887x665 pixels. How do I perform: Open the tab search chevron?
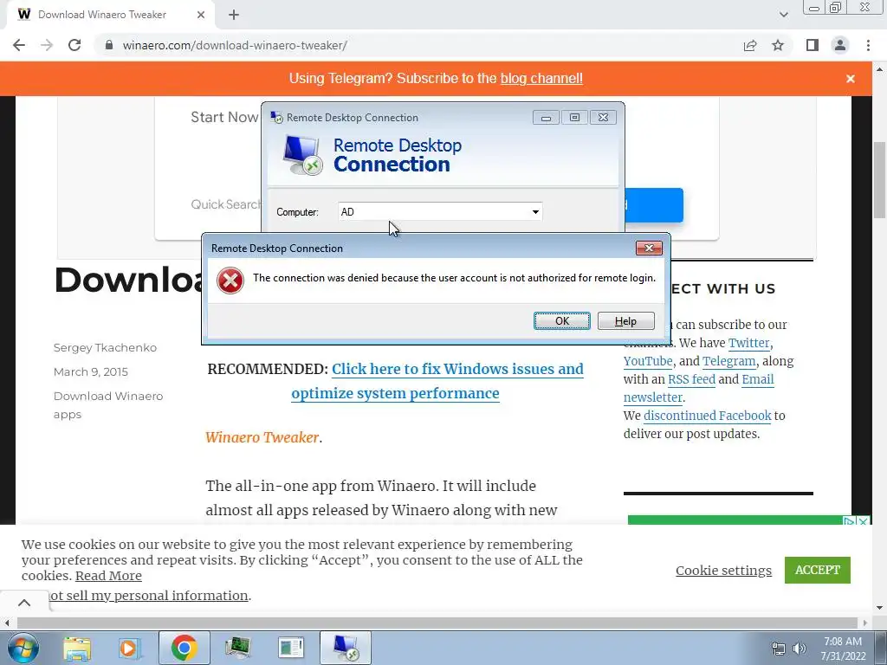click(x=783, y=15)
